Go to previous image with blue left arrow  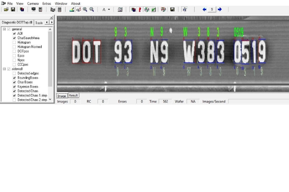coord(204,9)
